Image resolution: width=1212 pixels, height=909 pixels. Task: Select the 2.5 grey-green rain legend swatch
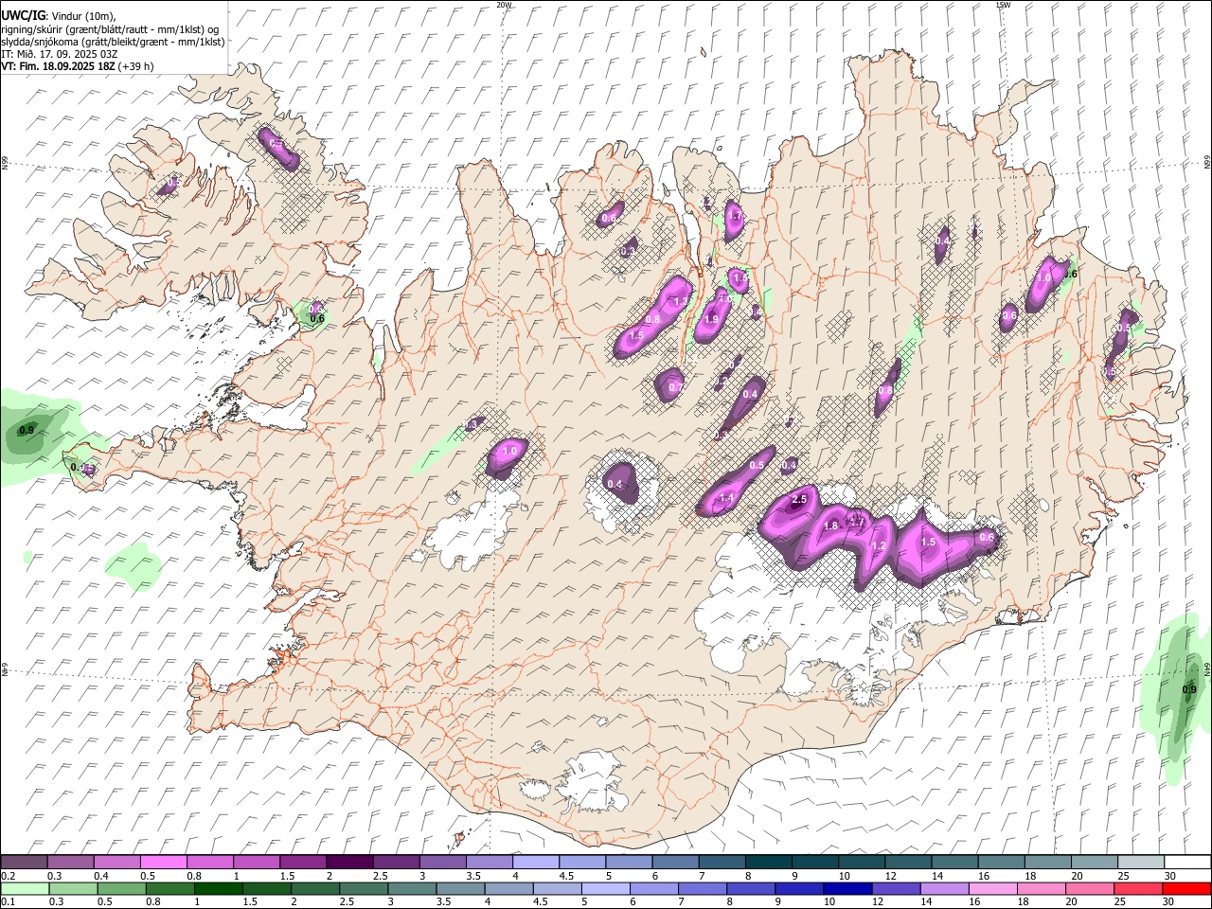click(x=363, y=888)
